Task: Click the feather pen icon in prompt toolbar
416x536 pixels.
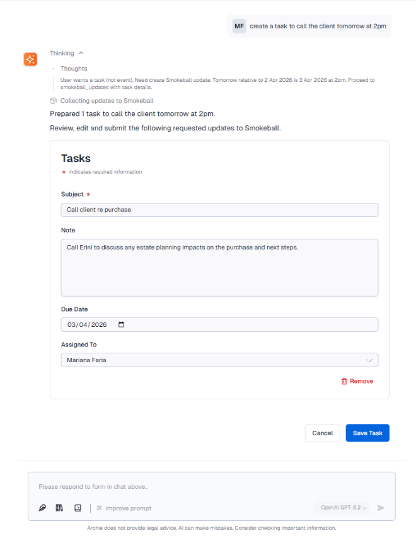Action: (42, 508)
